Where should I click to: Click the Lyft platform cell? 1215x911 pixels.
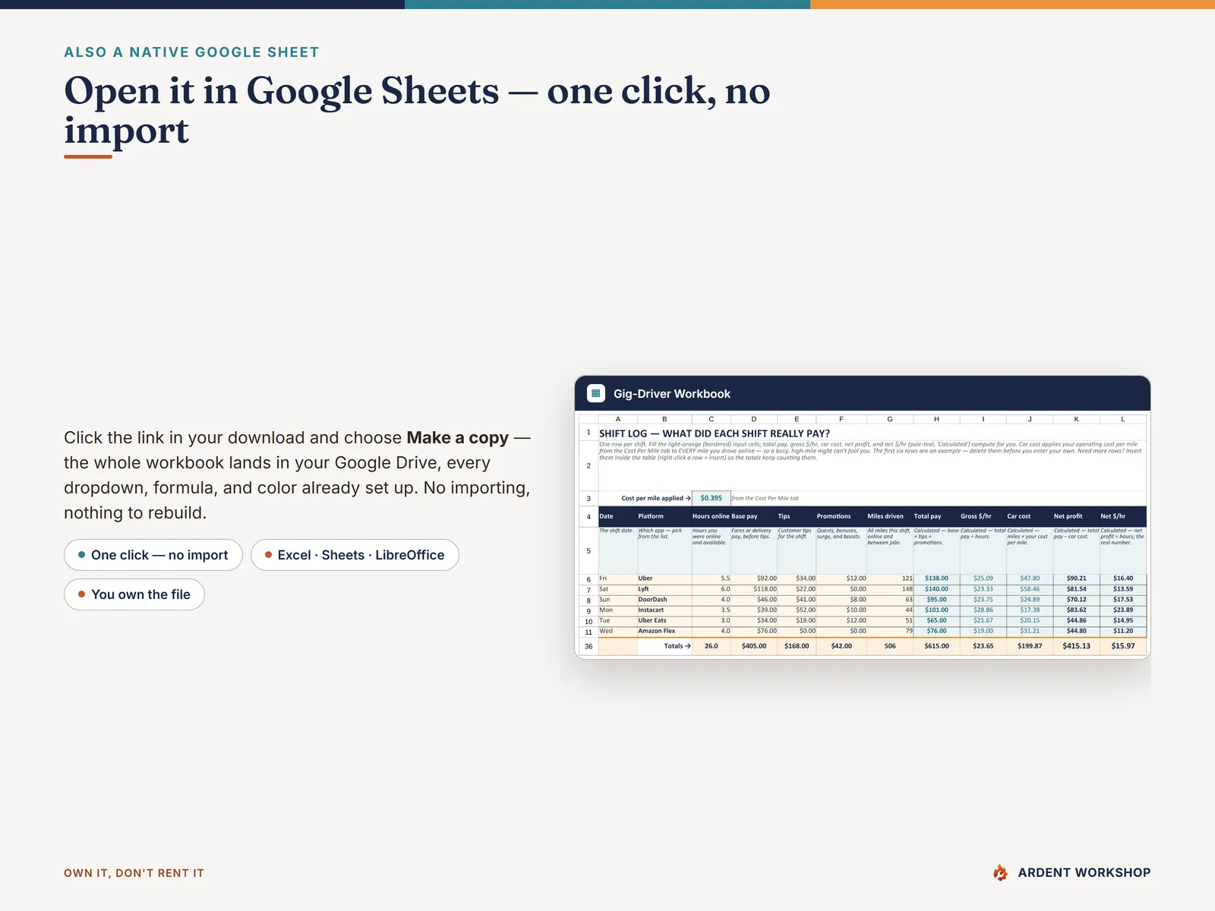click(664, 589)
